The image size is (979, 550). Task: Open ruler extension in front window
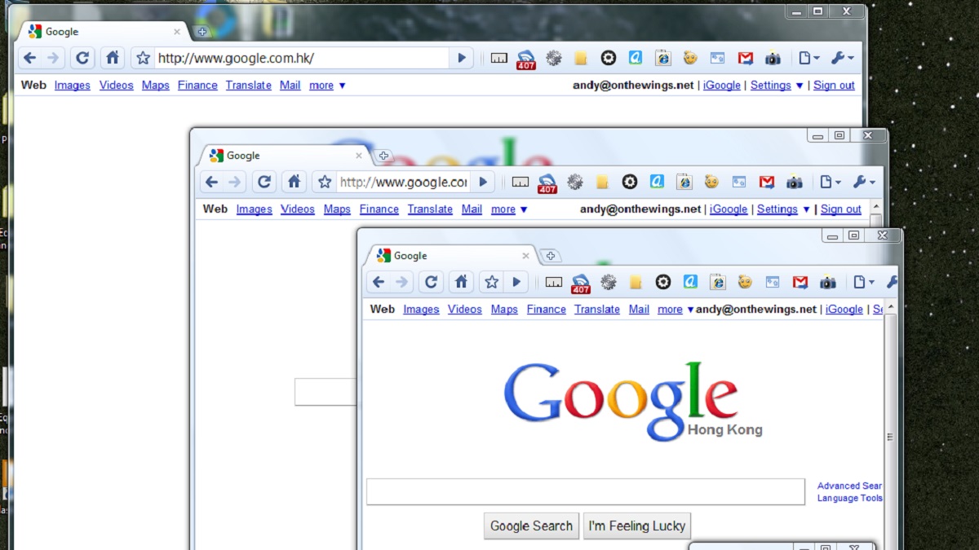click(x=554, y=282)
